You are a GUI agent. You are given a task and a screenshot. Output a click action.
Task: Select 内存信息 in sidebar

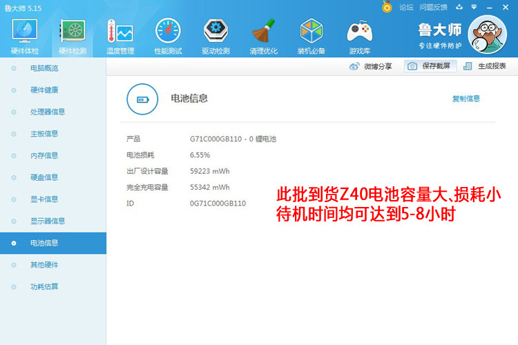coord(53,155)
